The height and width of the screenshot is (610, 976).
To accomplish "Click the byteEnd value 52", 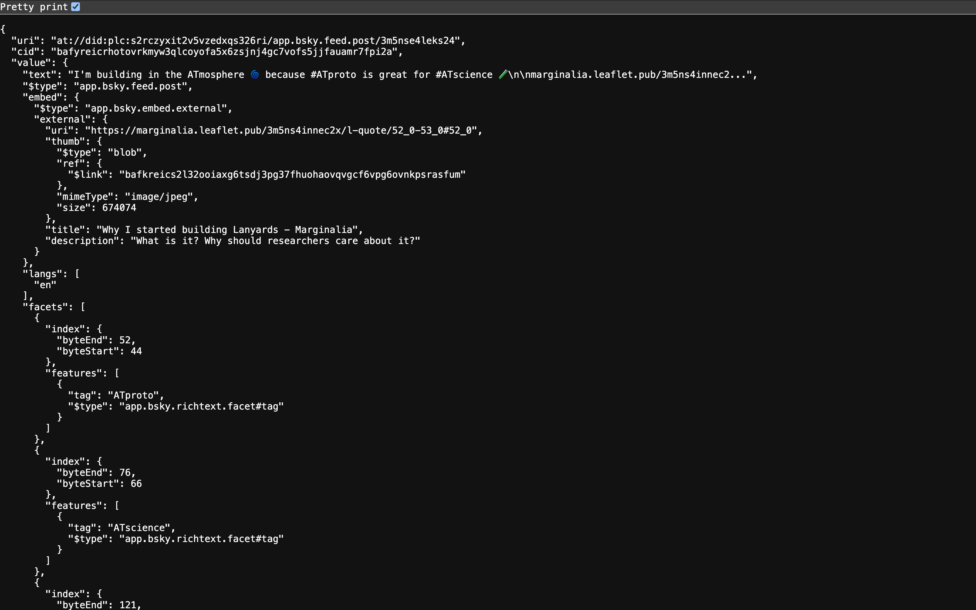I will 125,340.
